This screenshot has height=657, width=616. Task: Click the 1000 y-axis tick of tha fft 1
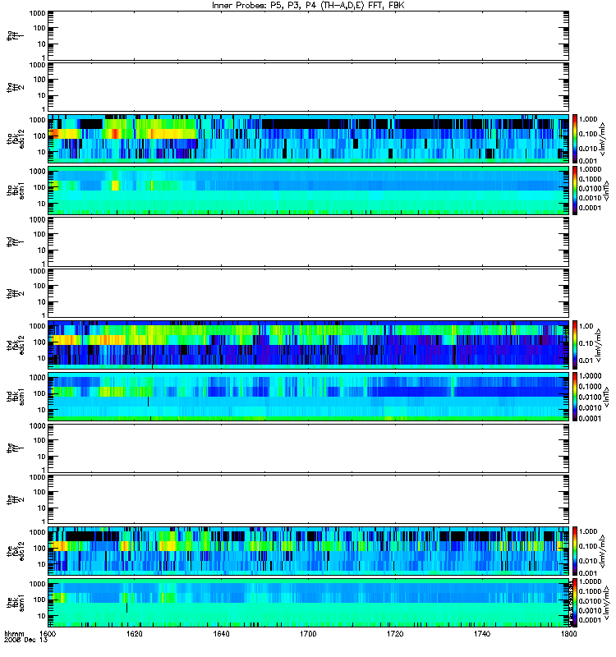tap(37, 13)
